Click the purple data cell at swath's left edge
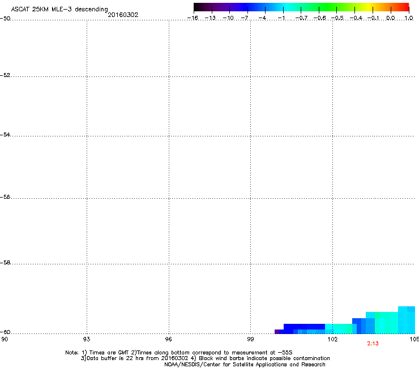 [277, 332]
